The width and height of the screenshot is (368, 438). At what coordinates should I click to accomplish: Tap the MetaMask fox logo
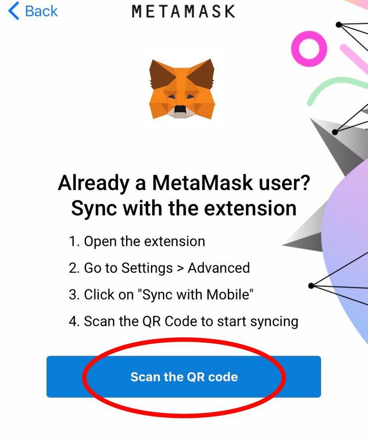[182, 88]
